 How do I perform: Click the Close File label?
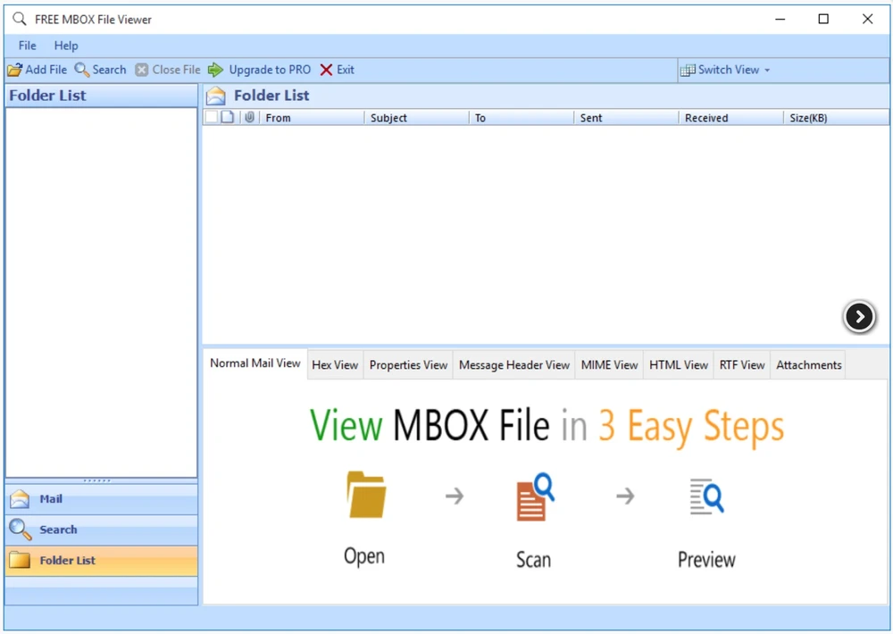pos(177,70)
